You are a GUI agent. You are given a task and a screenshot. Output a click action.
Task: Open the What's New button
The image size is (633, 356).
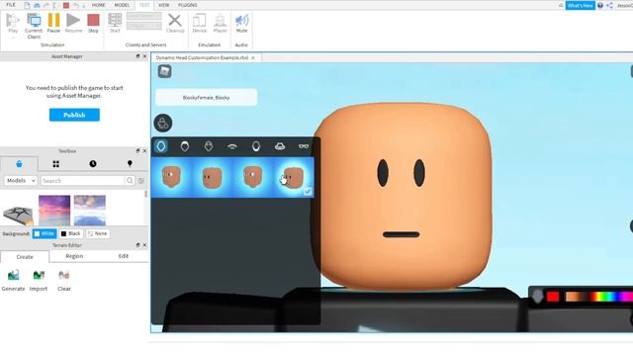[x=581, y=5]
